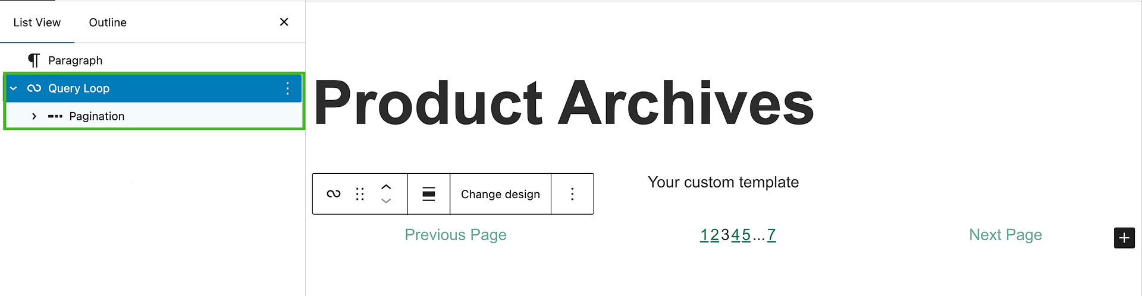Click the Change design button
Viewport: 1142px width, 296px height.
point(500,194)
